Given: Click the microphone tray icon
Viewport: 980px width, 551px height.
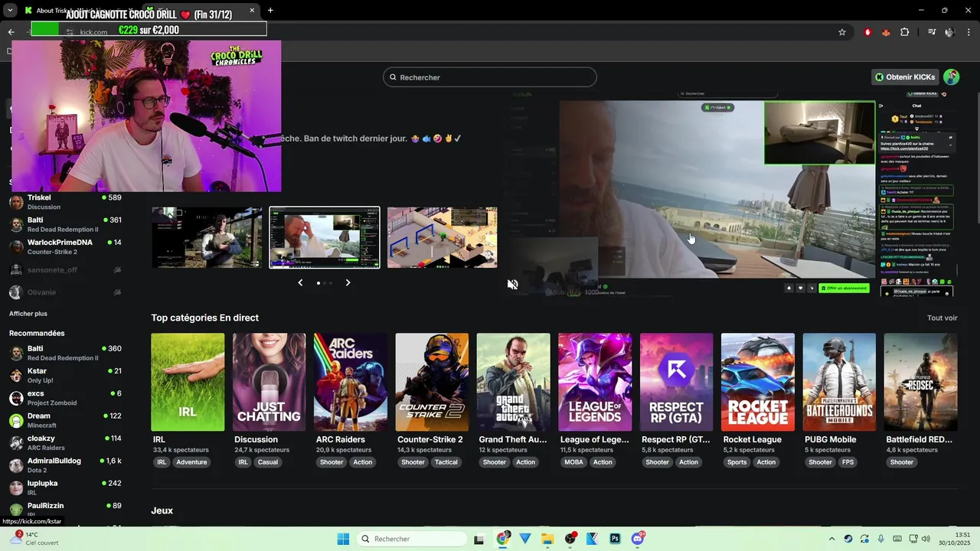Looking at the screenshot, I should pyautogui.click(x=881, y=539).
